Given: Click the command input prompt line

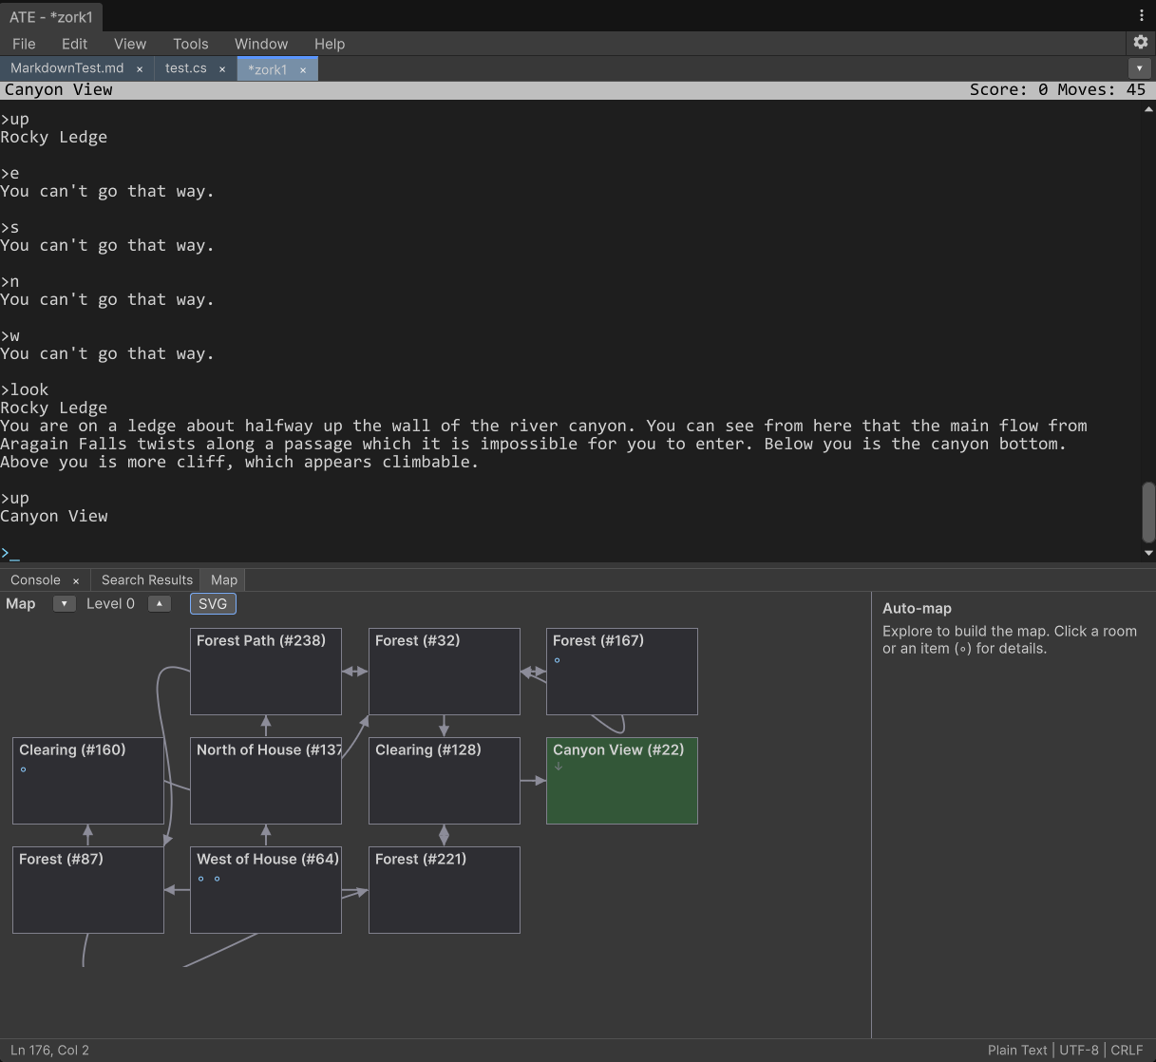Looking at the screenshot, I should click(570, 553).
